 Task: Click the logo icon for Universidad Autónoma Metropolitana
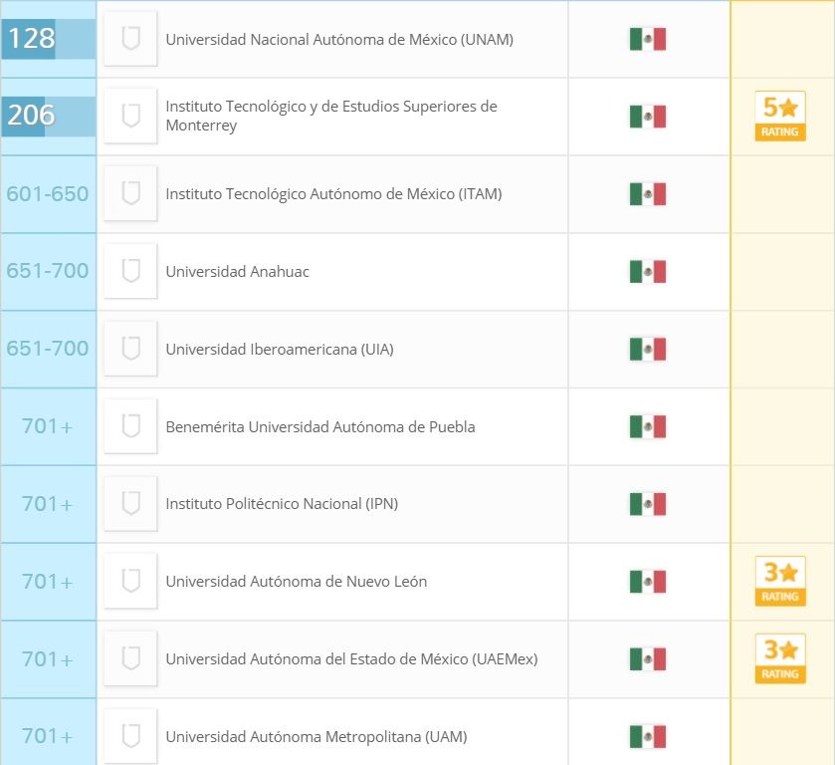130,737
